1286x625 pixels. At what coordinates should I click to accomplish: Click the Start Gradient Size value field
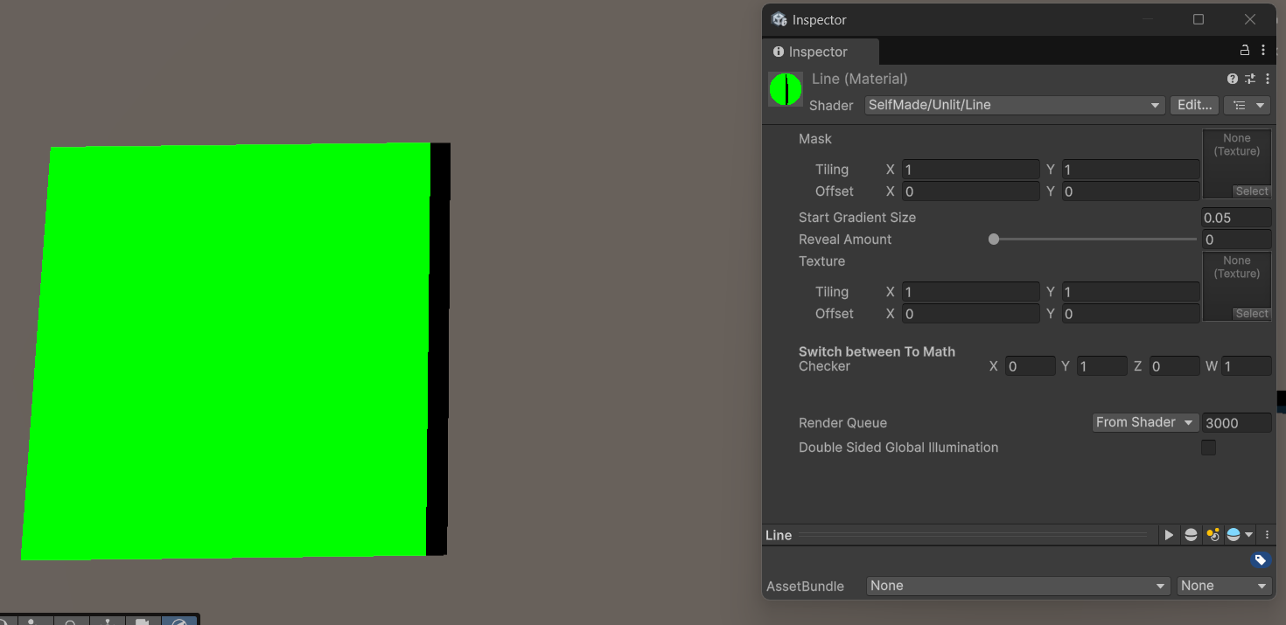coord(1236,218)
